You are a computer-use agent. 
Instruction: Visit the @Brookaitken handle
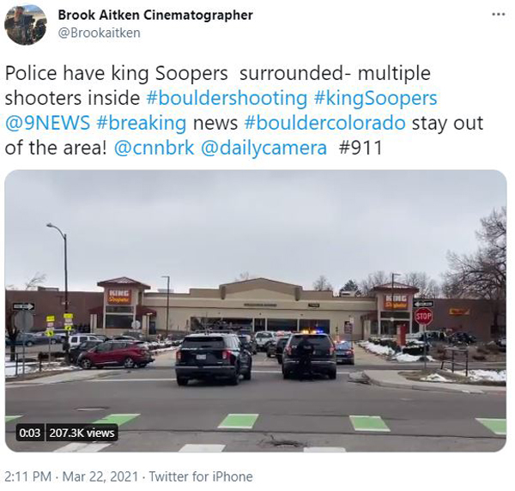click(x=100, y=33)
